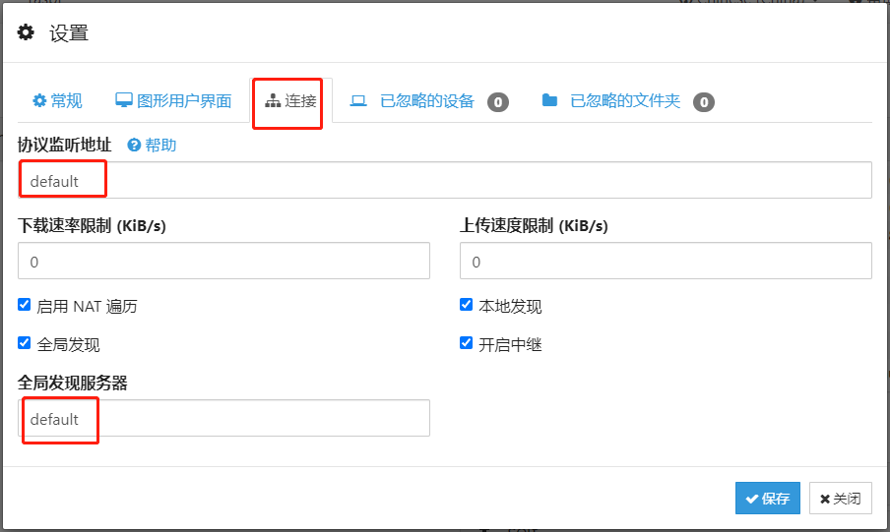This screenshot has width=890, height=532.
Task: Uncheck the 全局发现 option
Action: (x=25, y=343)
